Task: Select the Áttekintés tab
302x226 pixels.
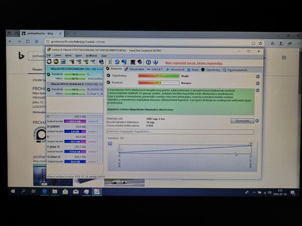Action: point(114,68)
